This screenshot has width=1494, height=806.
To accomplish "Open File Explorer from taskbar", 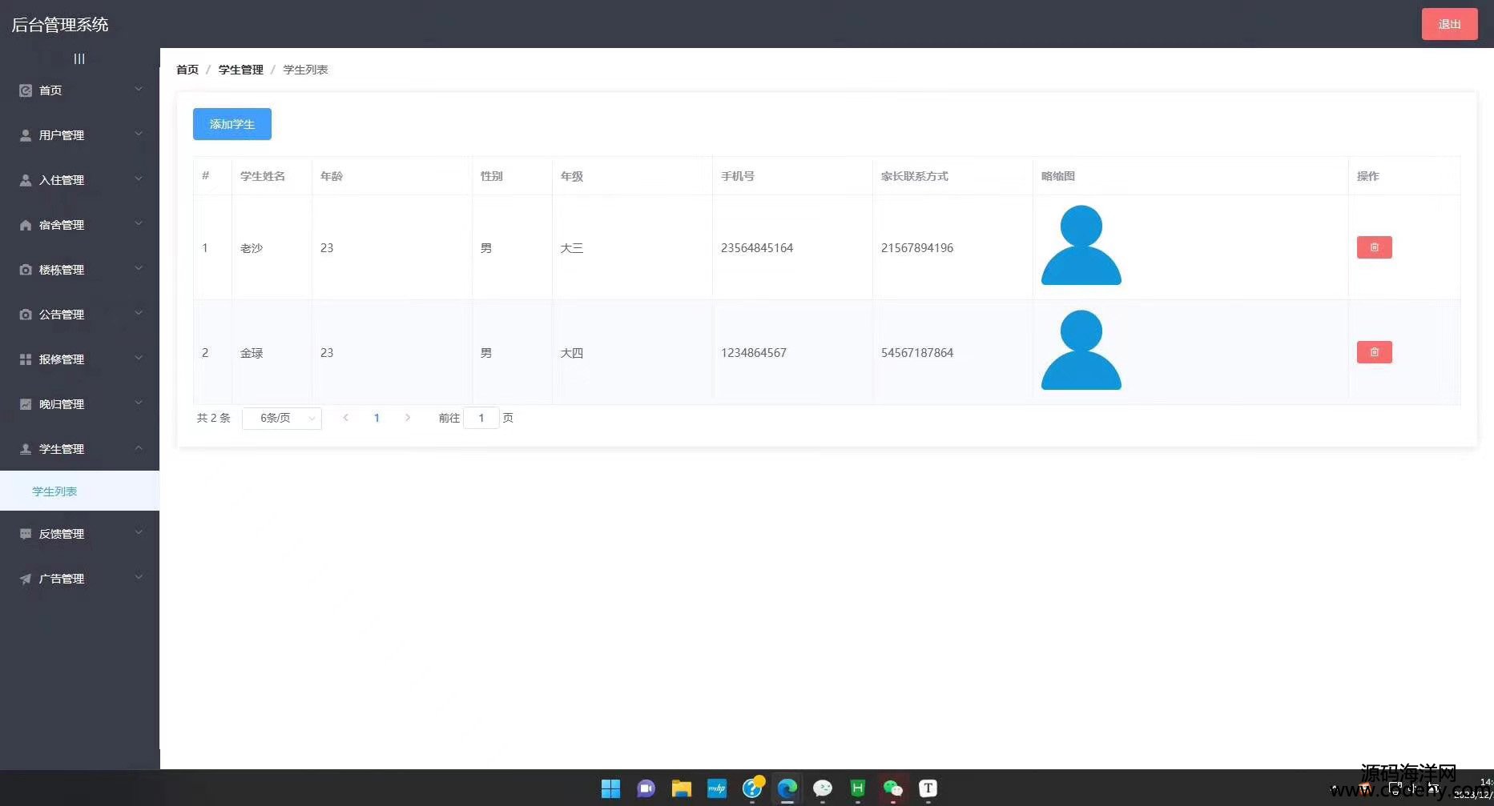I will 681,788.
